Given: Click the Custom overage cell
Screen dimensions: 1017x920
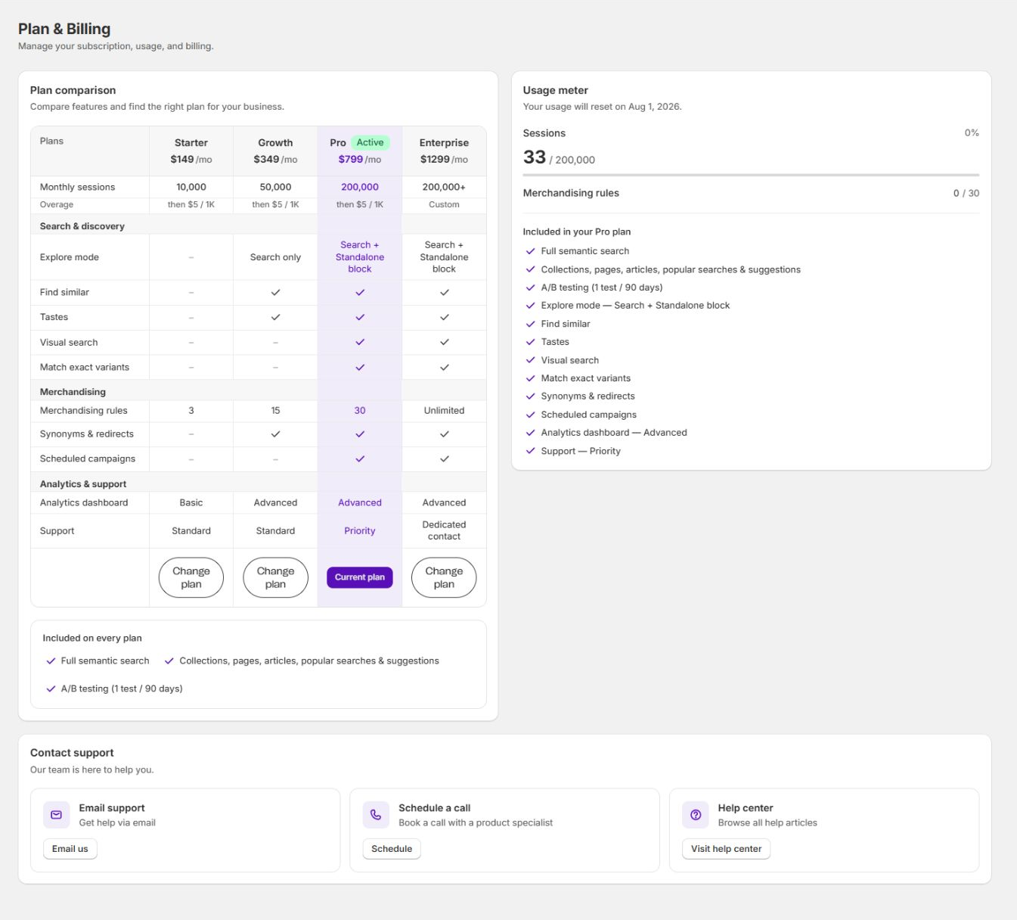Looking at the screenshot, I should (x=444, y=204).
